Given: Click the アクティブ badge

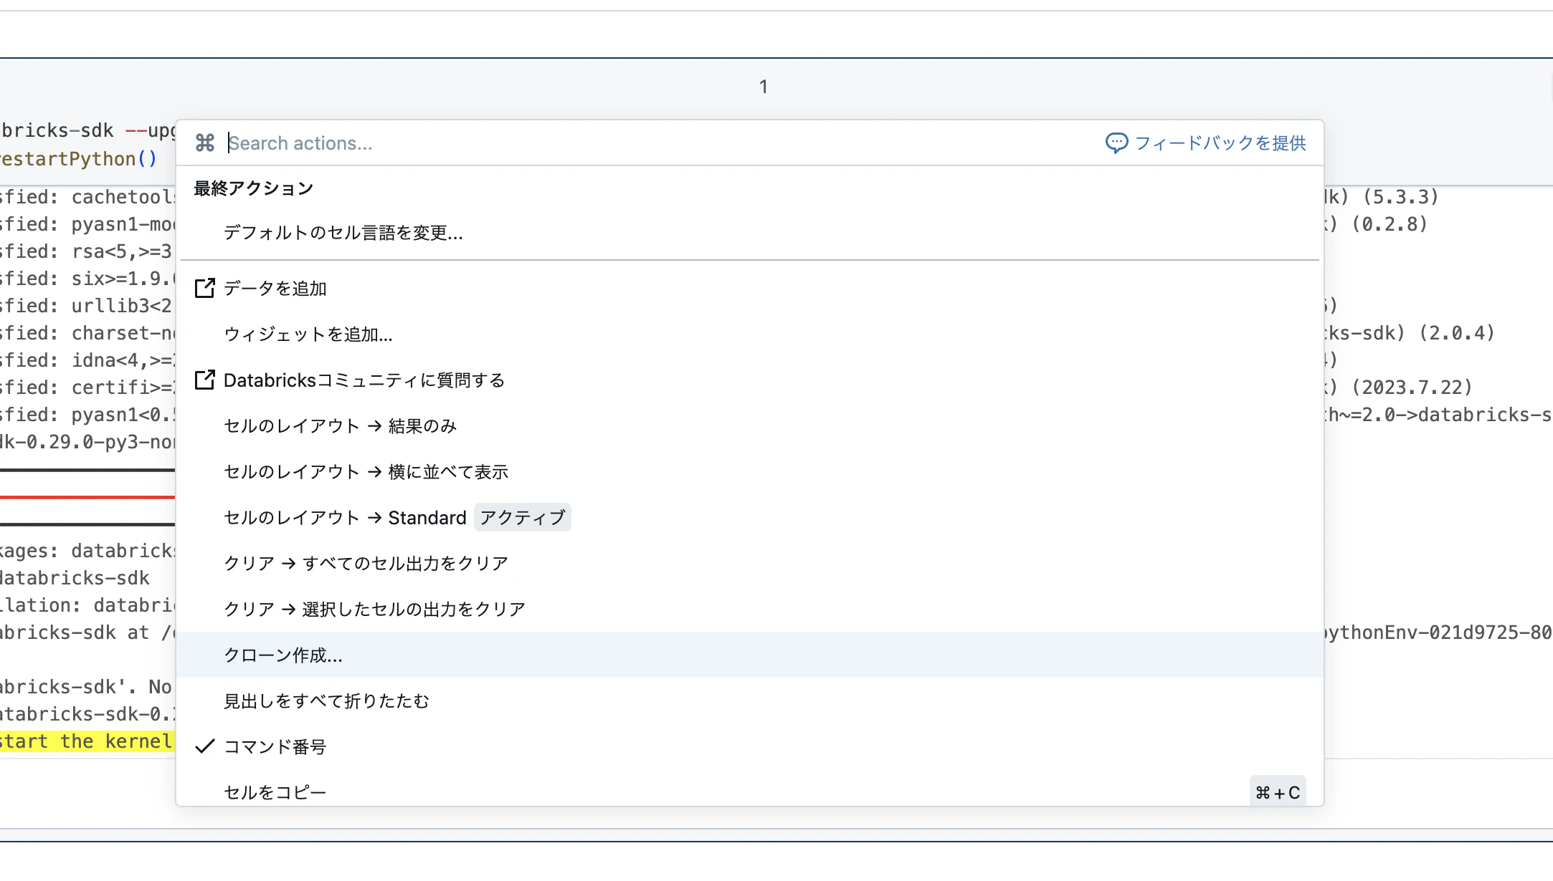Looking at the screenshot, I should 523,517.
